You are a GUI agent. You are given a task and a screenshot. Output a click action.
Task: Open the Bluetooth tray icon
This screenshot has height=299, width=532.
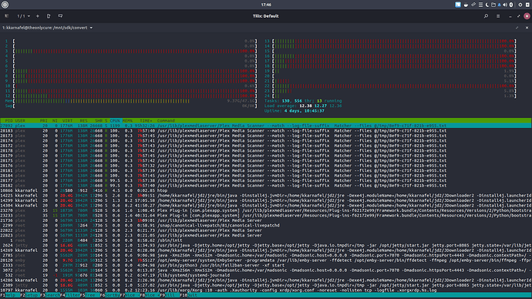(511, 5)
